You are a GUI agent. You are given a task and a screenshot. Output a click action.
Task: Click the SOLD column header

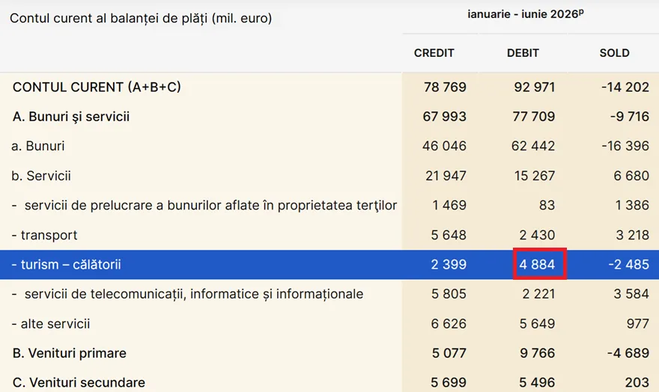[615, 53]
